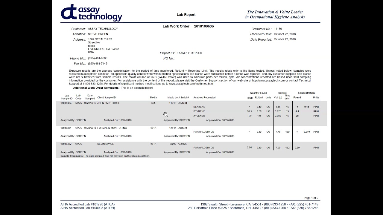
Task: Click FORMALDEHYDE analyte for sample 18038362
Action: point(204,148)
